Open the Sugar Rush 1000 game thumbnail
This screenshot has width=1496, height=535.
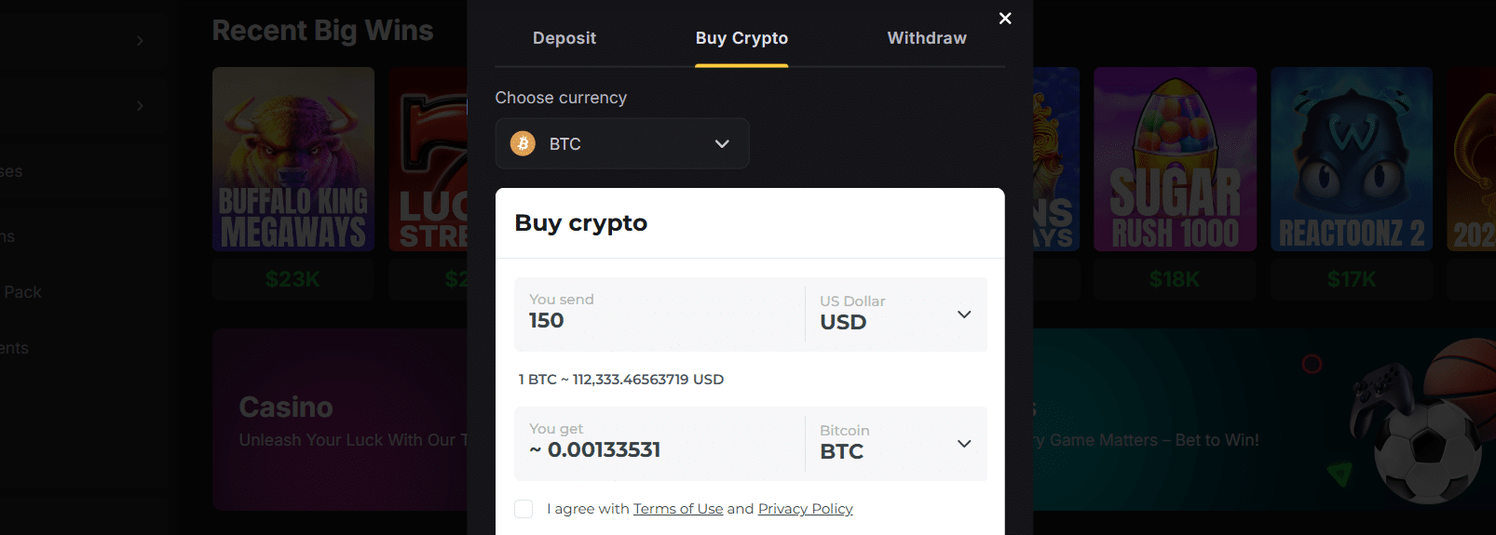pyautogui.click(x=1175, y=159)
